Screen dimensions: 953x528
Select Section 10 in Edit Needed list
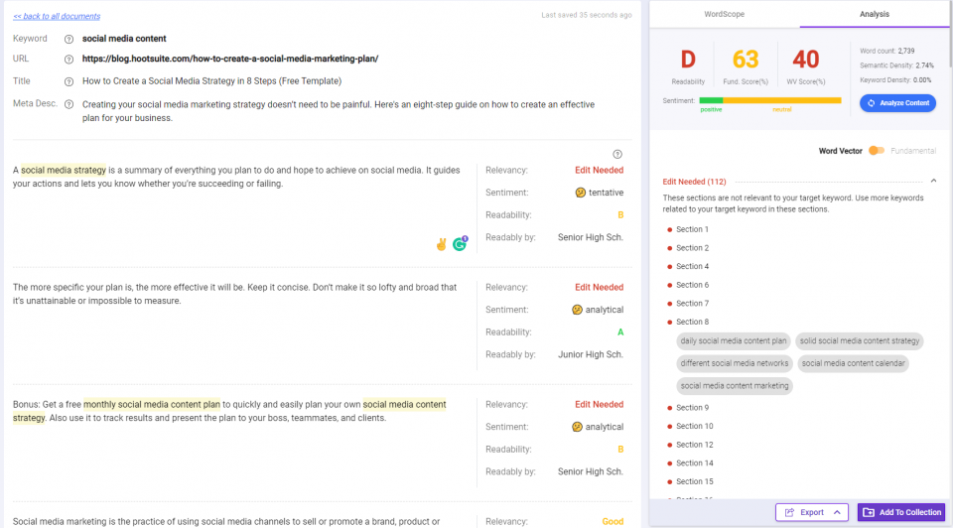pyautogui.click(x=695, y=426)
